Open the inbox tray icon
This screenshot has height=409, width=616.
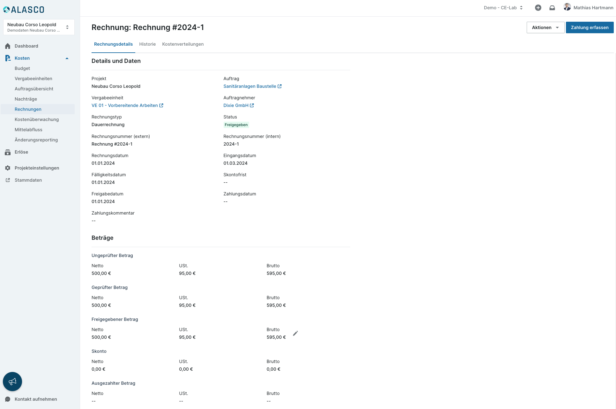(552, 8)
